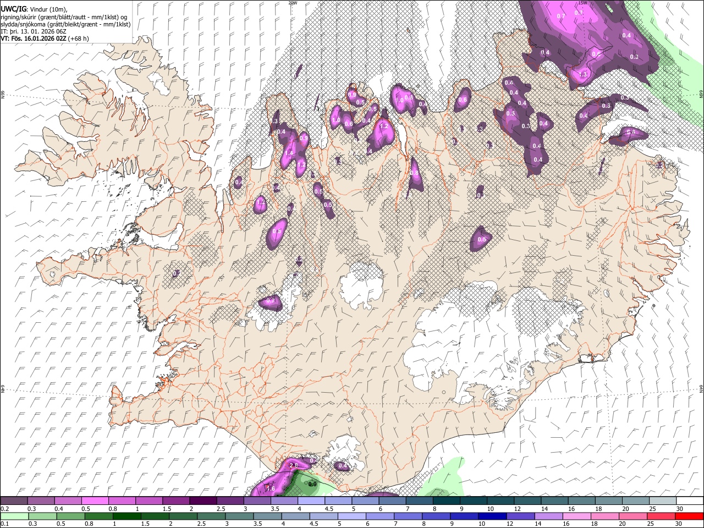Select the darkest blue 10 mm rain swatch

click(x=491, y=516)
